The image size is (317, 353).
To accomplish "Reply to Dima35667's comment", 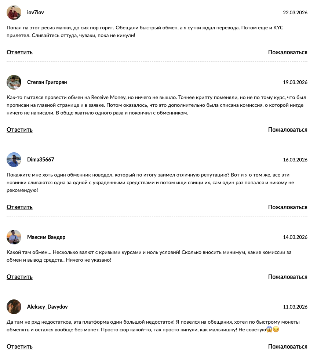I will coord(19,207).
